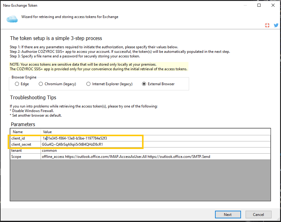Image resolution: width=281 pixels, height=222 pixels.
Task: Click the cloud wizard logo icon
Action: 12,19
